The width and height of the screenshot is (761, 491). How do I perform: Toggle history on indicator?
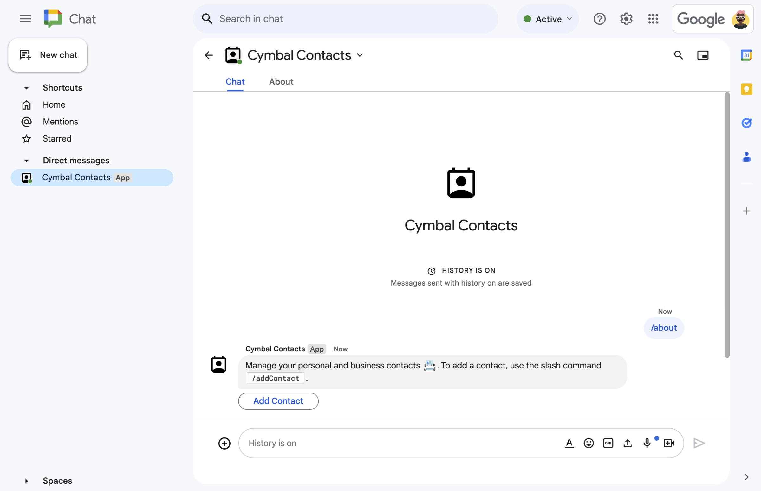(460, 270)
